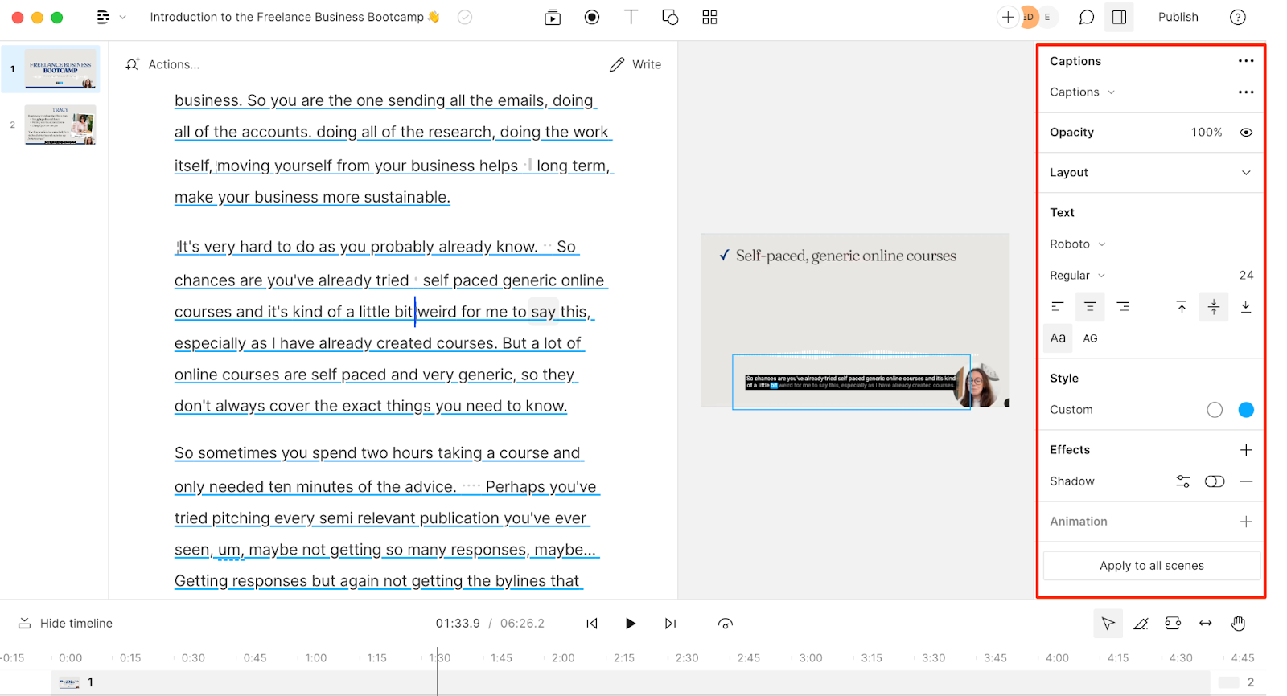Open the templates grid icon
The height and width of the screenshot is (696, 1287).
(709, 17)
